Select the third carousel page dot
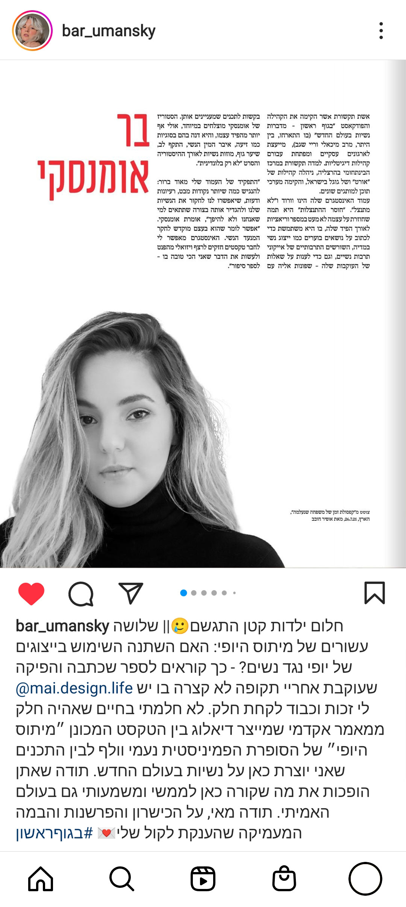The height and width of the screenshot is (907, 406). pos(204,593)
